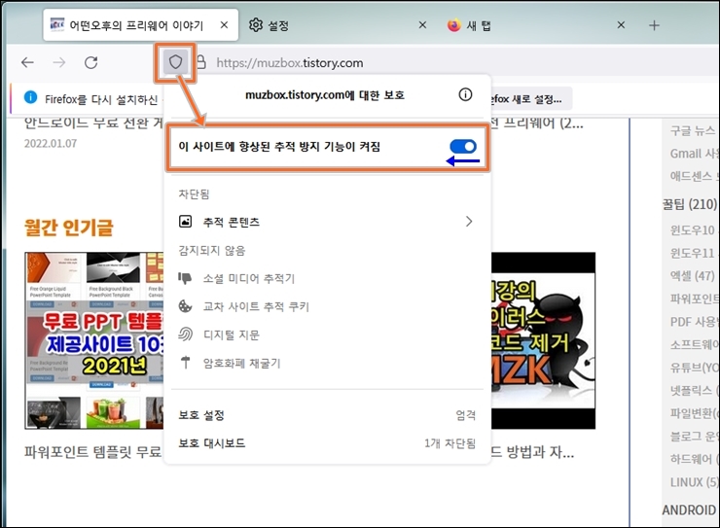Click the 소셜 미디어 추적기 item

pyautogui.click(x=249, y=278)
